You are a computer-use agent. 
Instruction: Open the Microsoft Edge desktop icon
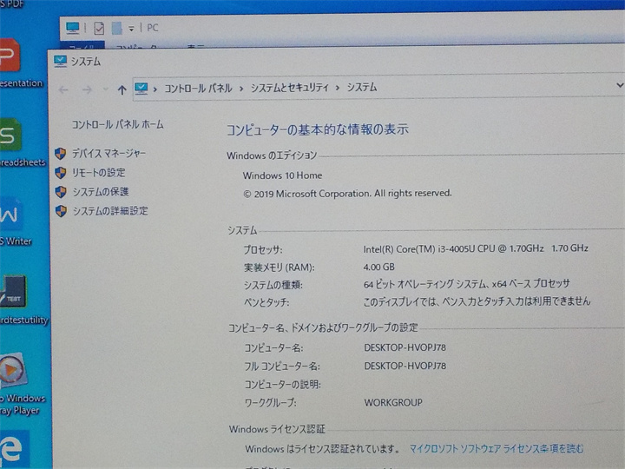coord(15,448)
